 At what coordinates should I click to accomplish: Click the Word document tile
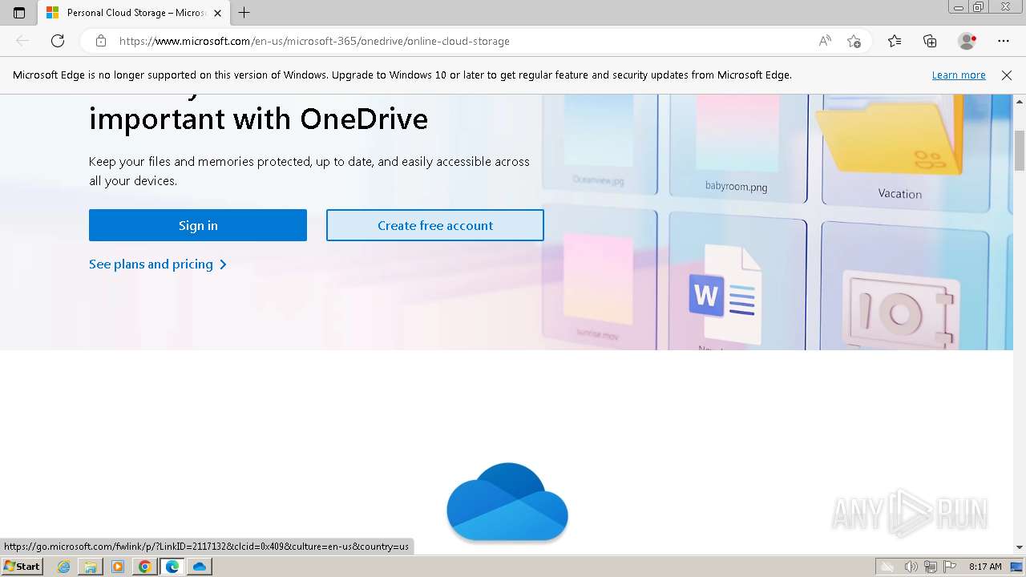(x=737, y=282)
